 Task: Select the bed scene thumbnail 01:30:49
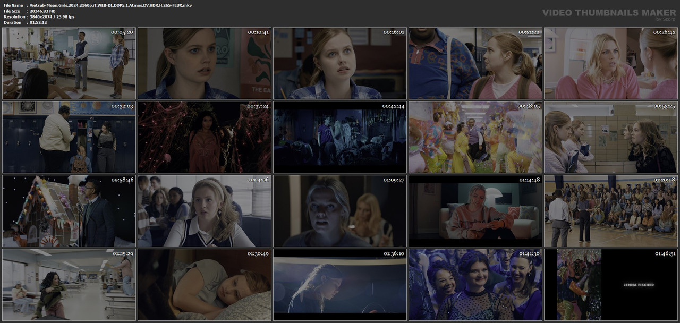pyautogui.click(x=205, y=285)
